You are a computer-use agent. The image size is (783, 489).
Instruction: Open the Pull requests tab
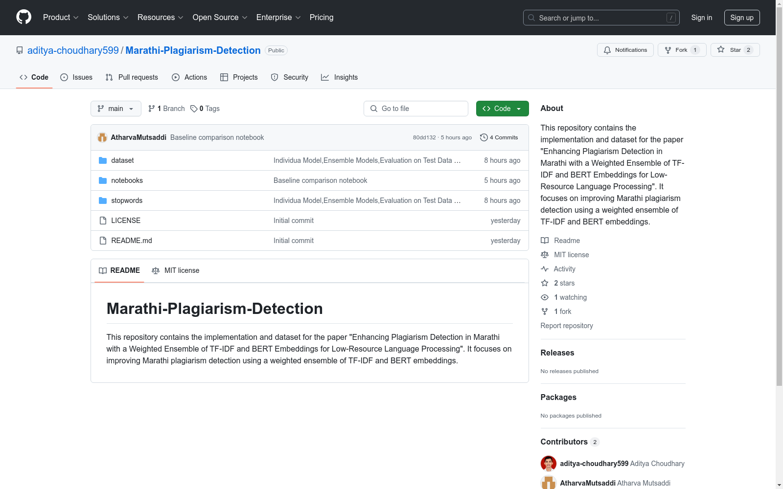[132, 77]
